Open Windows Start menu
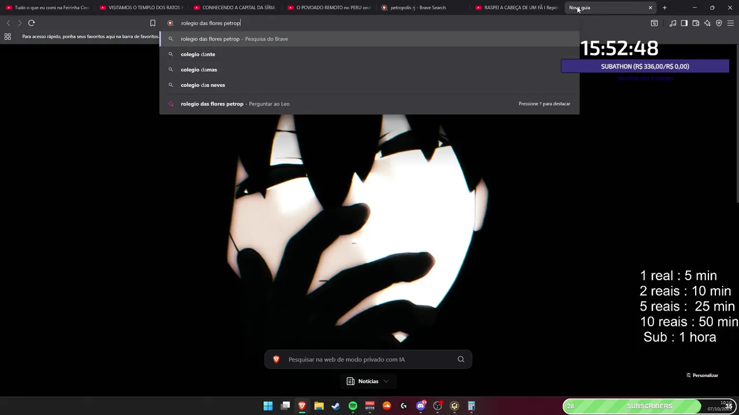Image resolution: width=739 pixels, height=415 pixels. 268,406
